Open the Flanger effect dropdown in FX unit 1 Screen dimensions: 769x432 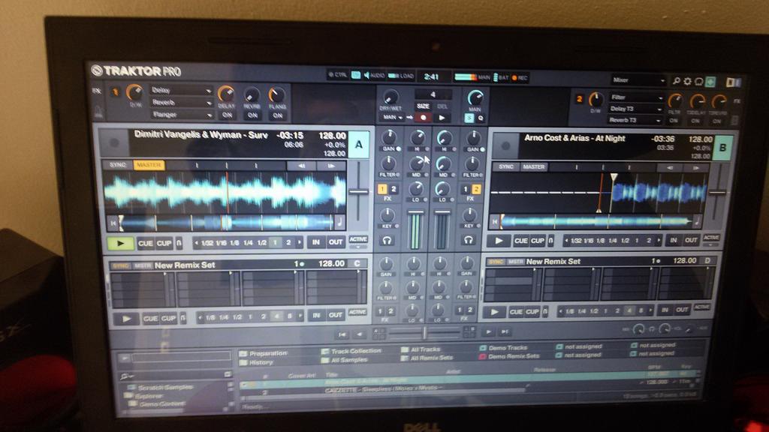(181, 115)
